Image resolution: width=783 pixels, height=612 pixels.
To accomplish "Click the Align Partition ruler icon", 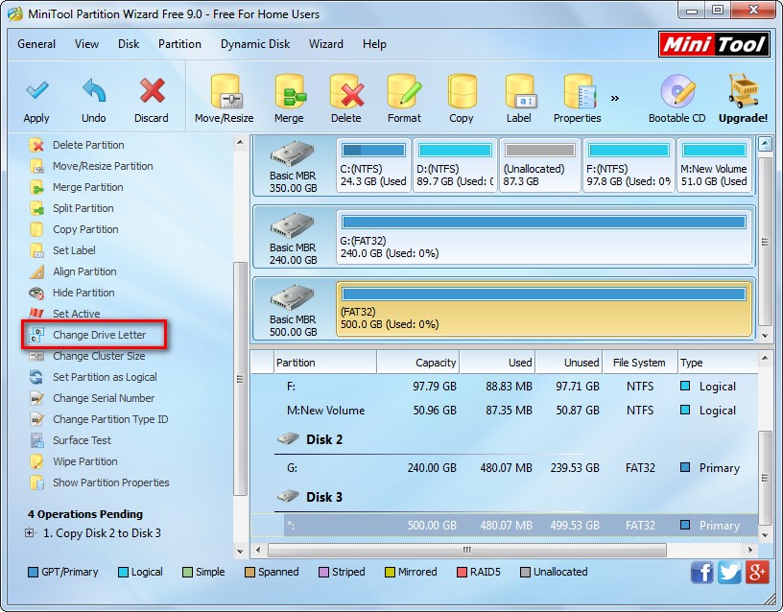I will click(x=36, y=272).
